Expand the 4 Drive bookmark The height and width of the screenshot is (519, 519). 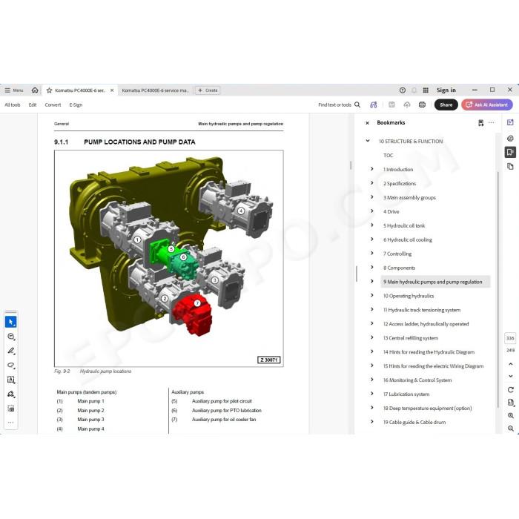pos(372,211)
